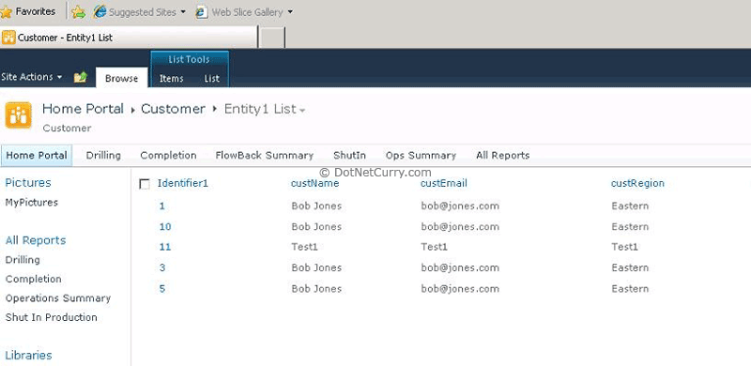
Task: Open the item with identifier 5
Action: tap(162, 289)
